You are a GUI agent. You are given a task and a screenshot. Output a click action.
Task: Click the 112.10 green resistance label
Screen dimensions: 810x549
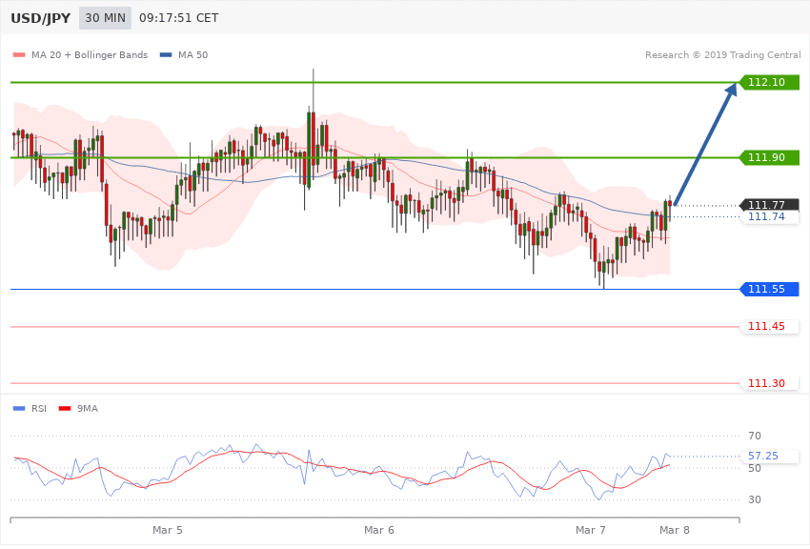(769, 82)
